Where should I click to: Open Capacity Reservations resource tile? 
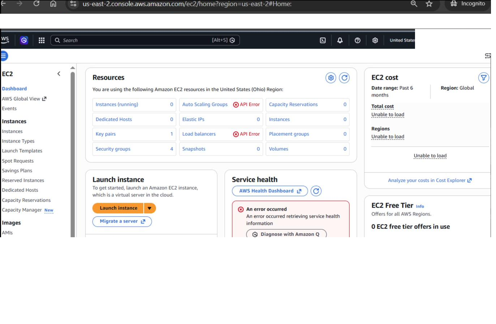pyautogui.click(x=308, y=105)
